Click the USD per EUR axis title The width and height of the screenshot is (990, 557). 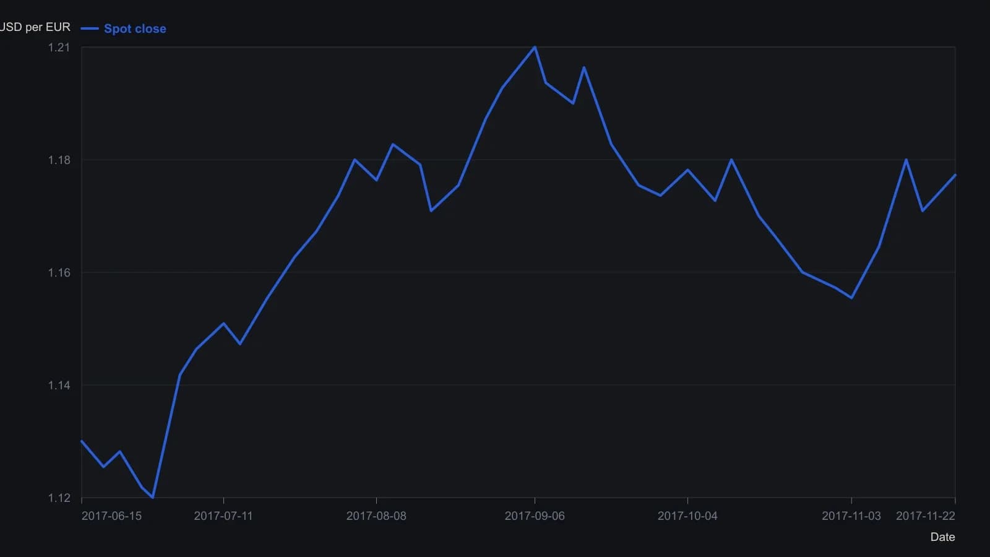click(x=35, y=27)
